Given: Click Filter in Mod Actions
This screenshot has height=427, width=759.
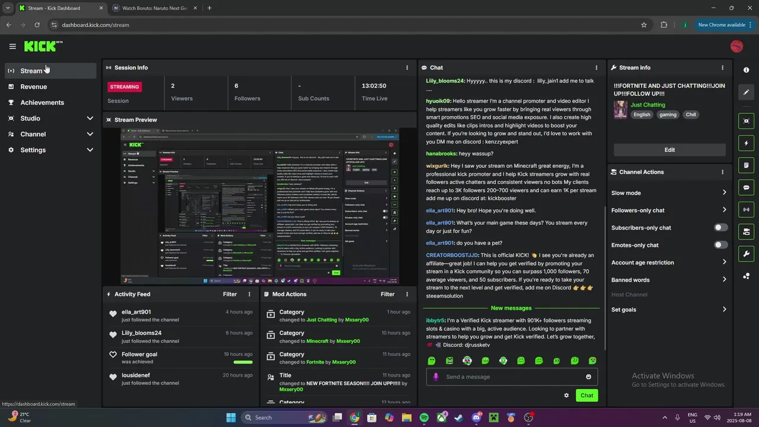Looking at the screenshot, I should tap(387, 294).
